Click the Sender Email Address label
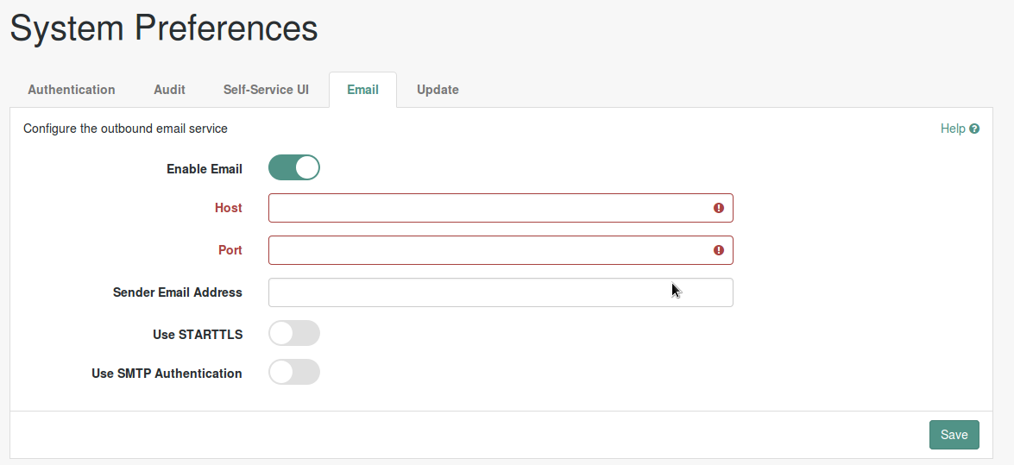Screen dimensions: 1014x465 (x=177, y=292)
